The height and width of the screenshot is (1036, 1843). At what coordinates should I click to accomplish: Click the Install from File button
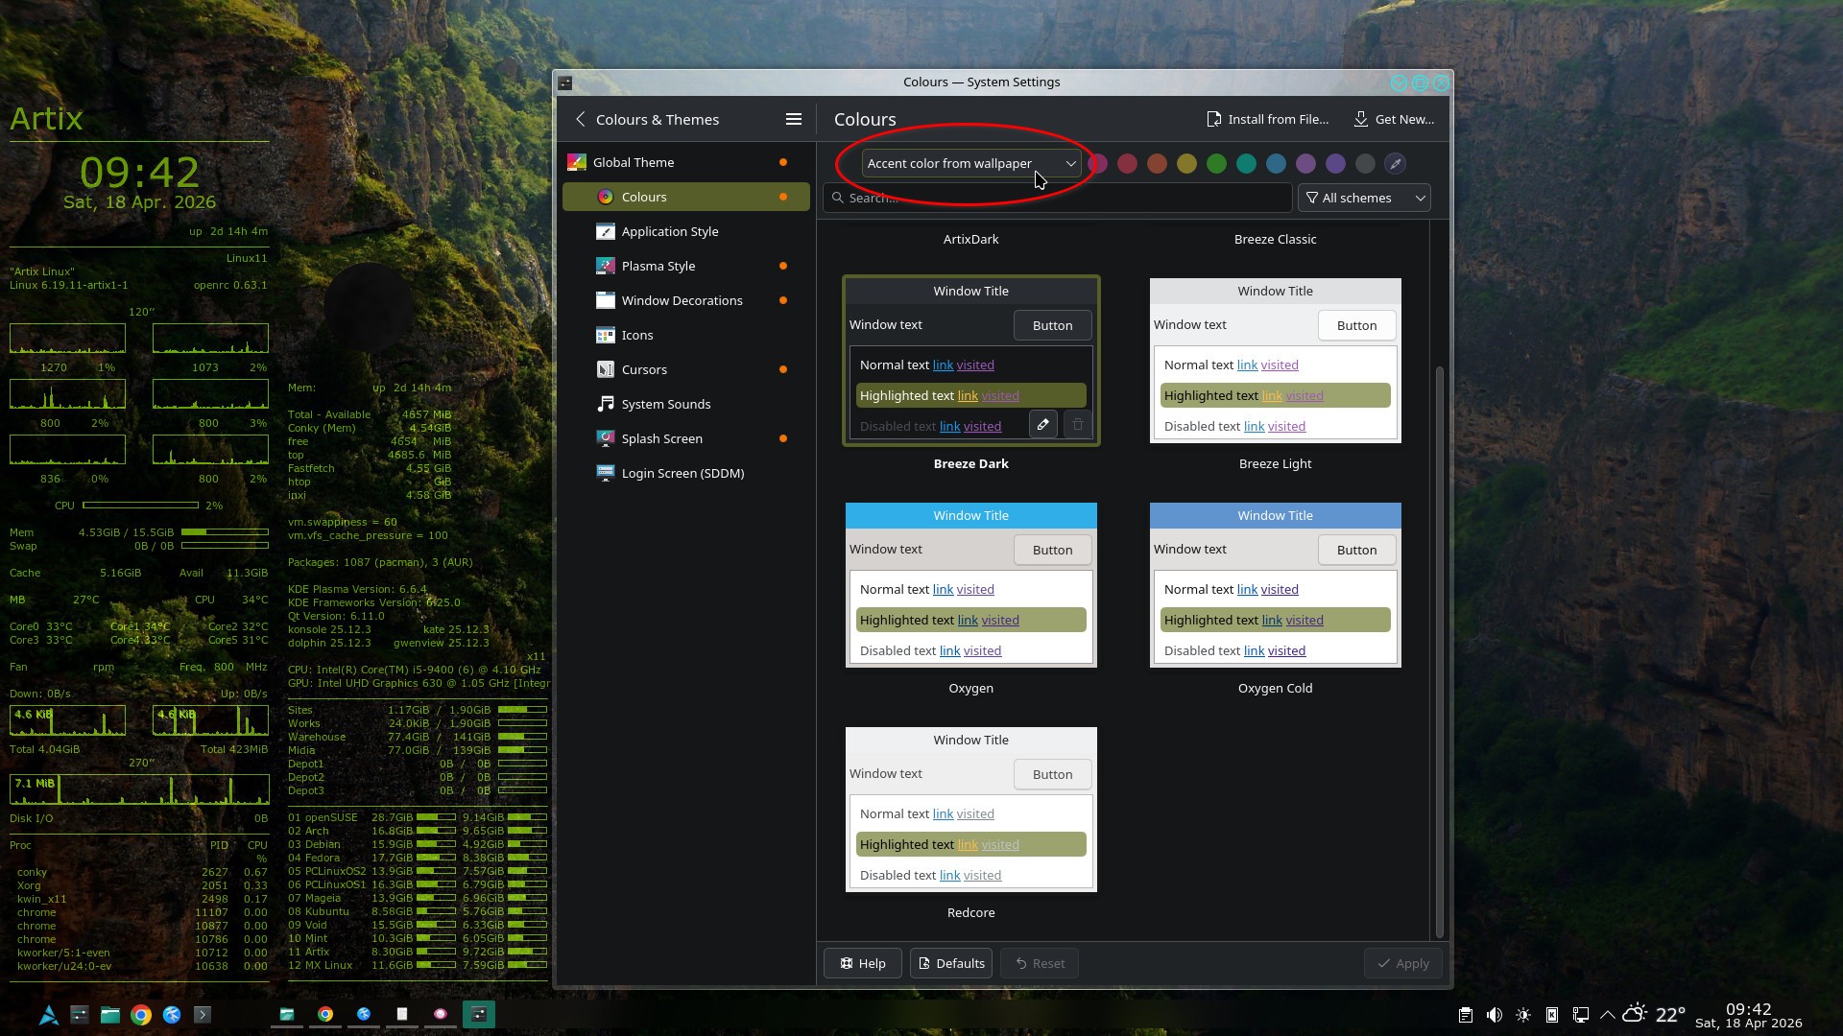(1267, 119)
